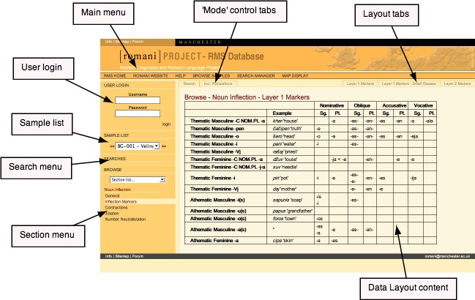Go to previous sample with the left double-arrow
Image resolution: width=475 pixels, height=300 pixels.
[112, 146]
